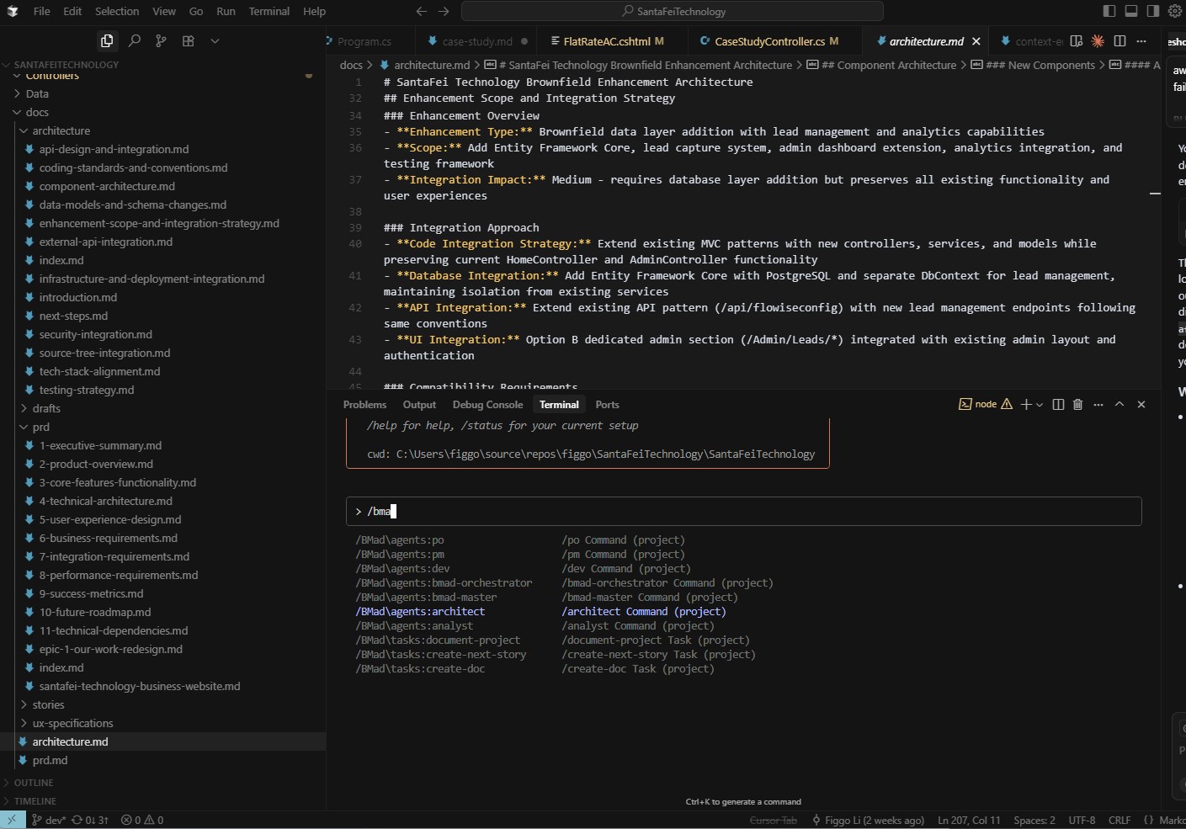Click the errors and warnings count in status bar

pos(142,820)
